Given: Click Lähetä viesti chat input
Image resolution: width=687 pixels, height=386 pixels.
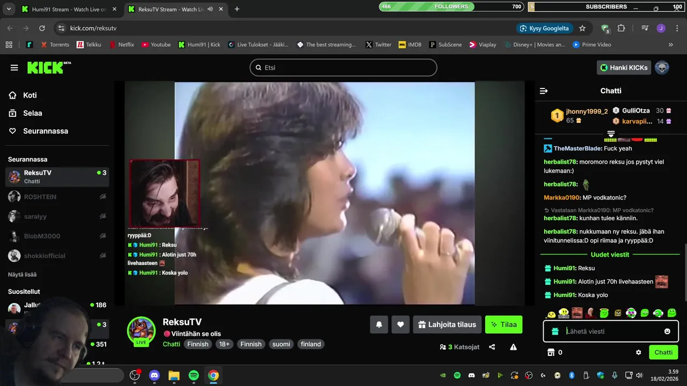Looking at the screenshot, I should (611, 331).
